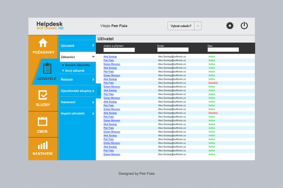The height and width of the screenshot is (188, 283).
Task: Open the Požadavky home icon
Action: coord(43,43)
